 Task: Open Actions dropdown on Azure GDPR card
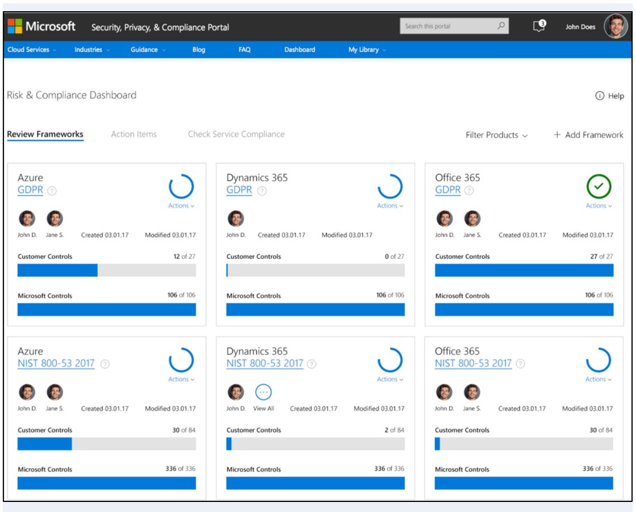tap(181, 206)
